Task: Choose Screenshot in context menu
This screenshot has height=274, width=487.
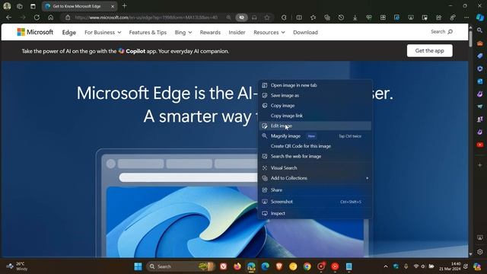Action: [x=315, y=202]
